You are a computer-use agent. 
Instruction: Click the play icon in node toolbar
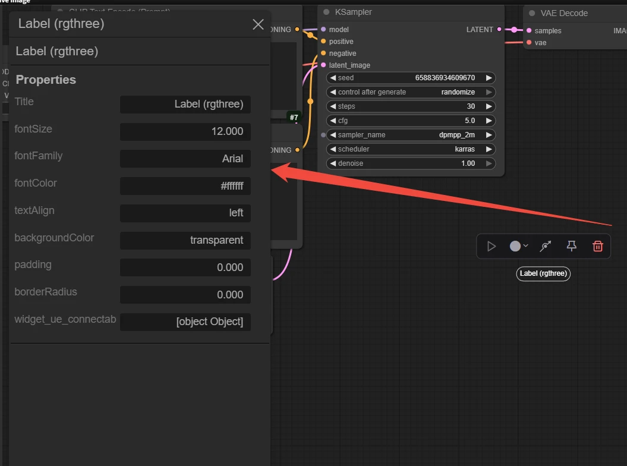491,246
